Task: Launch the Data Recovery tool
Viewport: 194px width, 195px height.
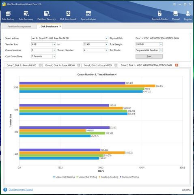Action: pos(26,15)
